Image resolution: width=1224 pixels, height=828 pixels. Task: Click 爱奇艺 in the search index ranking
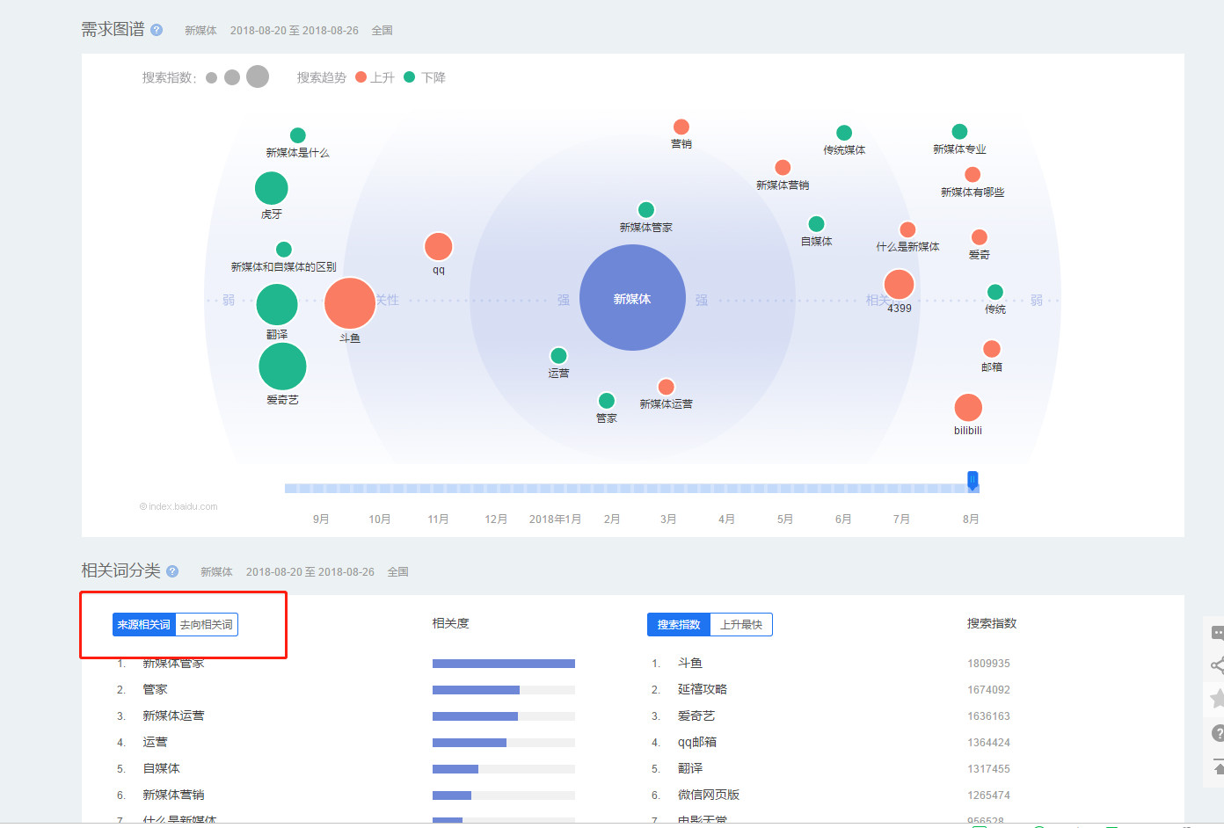[x=696, y=716]
